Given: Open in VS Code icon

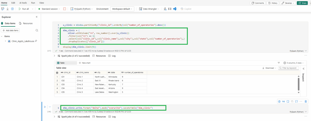Looking at the screenshot, I should click(175, 9).
